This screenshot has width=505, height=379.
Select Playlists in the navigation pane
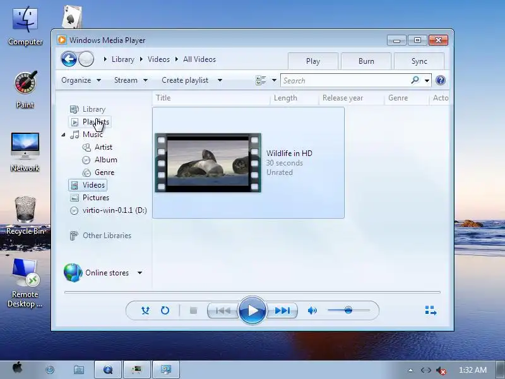click(x=90, y=122)
